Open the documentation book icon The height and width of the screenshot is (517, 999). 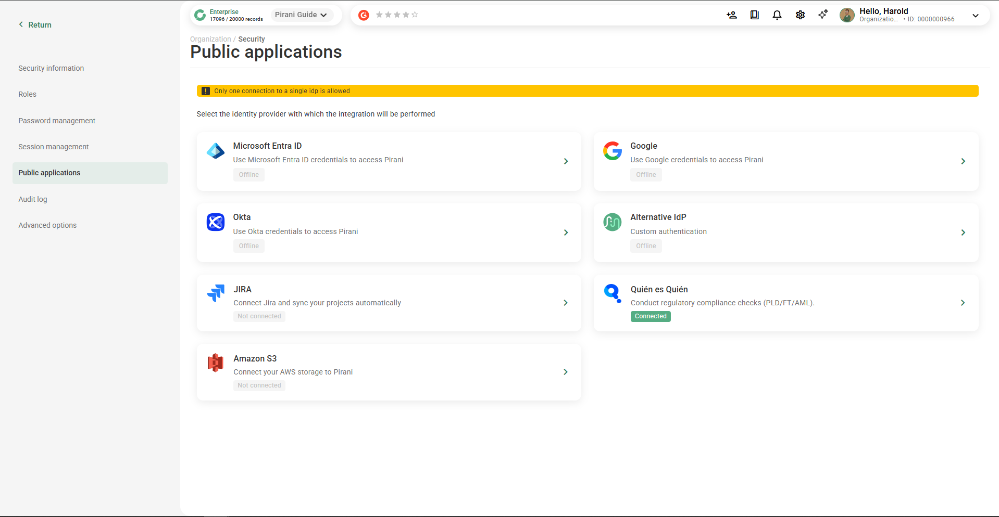point(754,15)
